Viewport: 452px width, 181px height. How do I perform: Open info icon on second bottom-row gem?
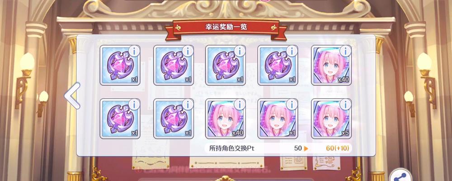pos(188,104)
